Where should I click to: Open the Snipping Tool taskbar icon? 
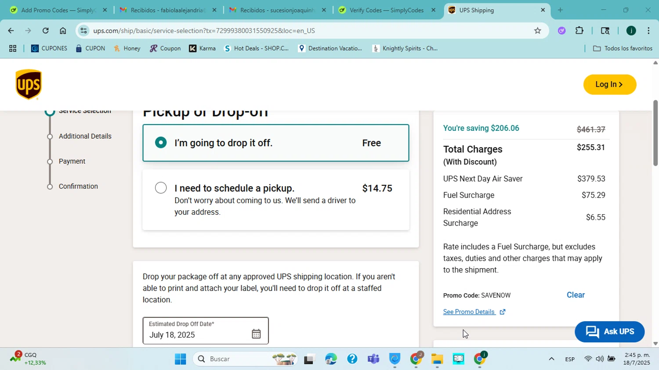(x=458, y=359)
